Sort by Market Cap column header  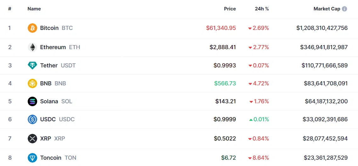(327, 9)
